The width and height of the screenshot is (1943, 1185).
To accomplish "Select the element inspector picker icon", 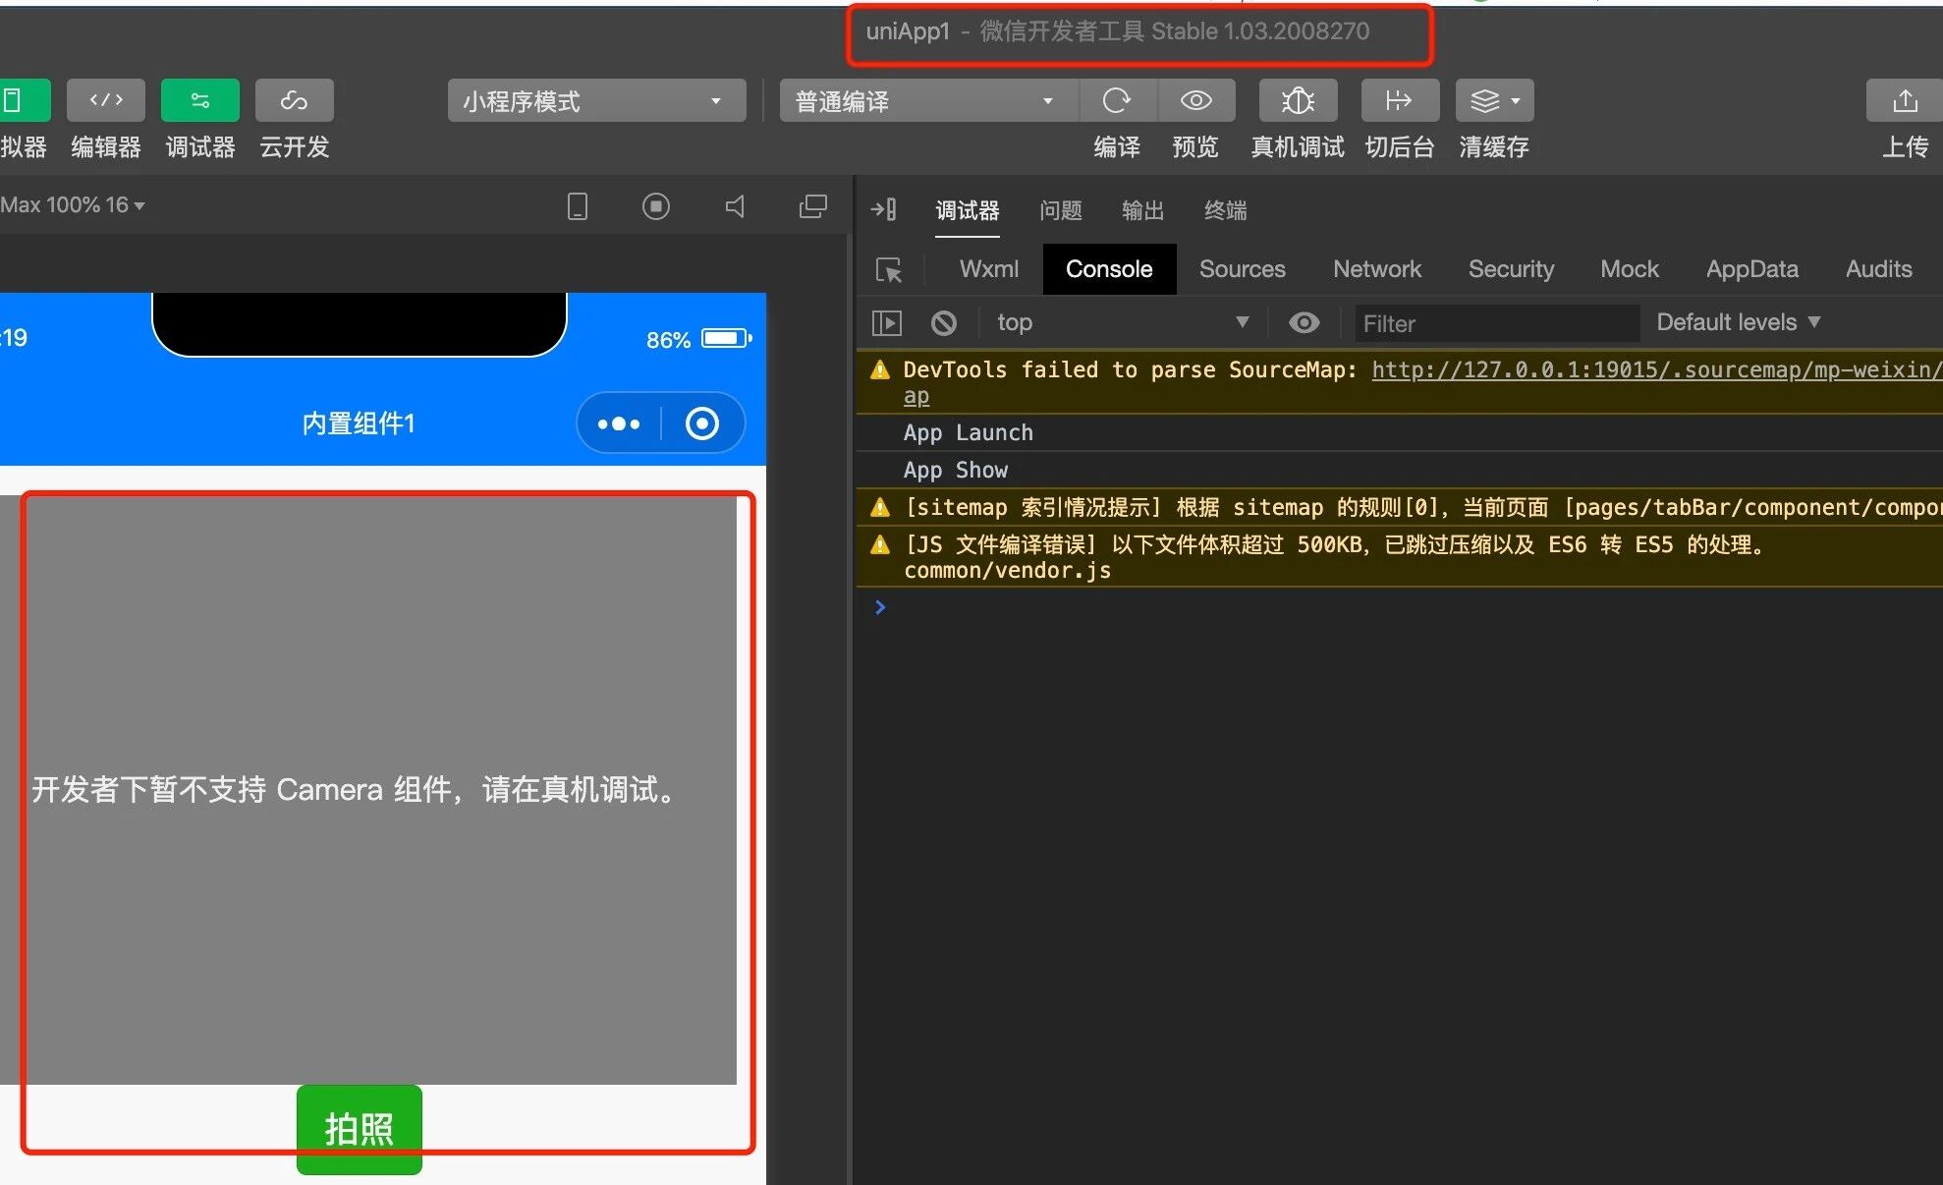I will click(889, 270).
